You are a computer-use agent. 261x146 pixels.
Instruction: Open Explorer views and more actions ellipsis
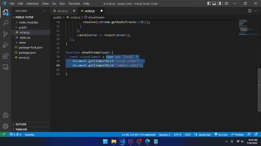[x=45, y=11]
